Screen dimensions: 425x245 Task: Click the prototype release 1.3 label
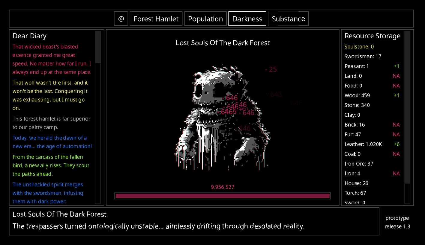397,222
